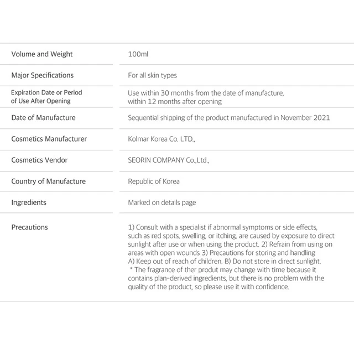Screen dimensions: 354x354
Task: Click the 'Precautions' label
Action: click(29, 227)
